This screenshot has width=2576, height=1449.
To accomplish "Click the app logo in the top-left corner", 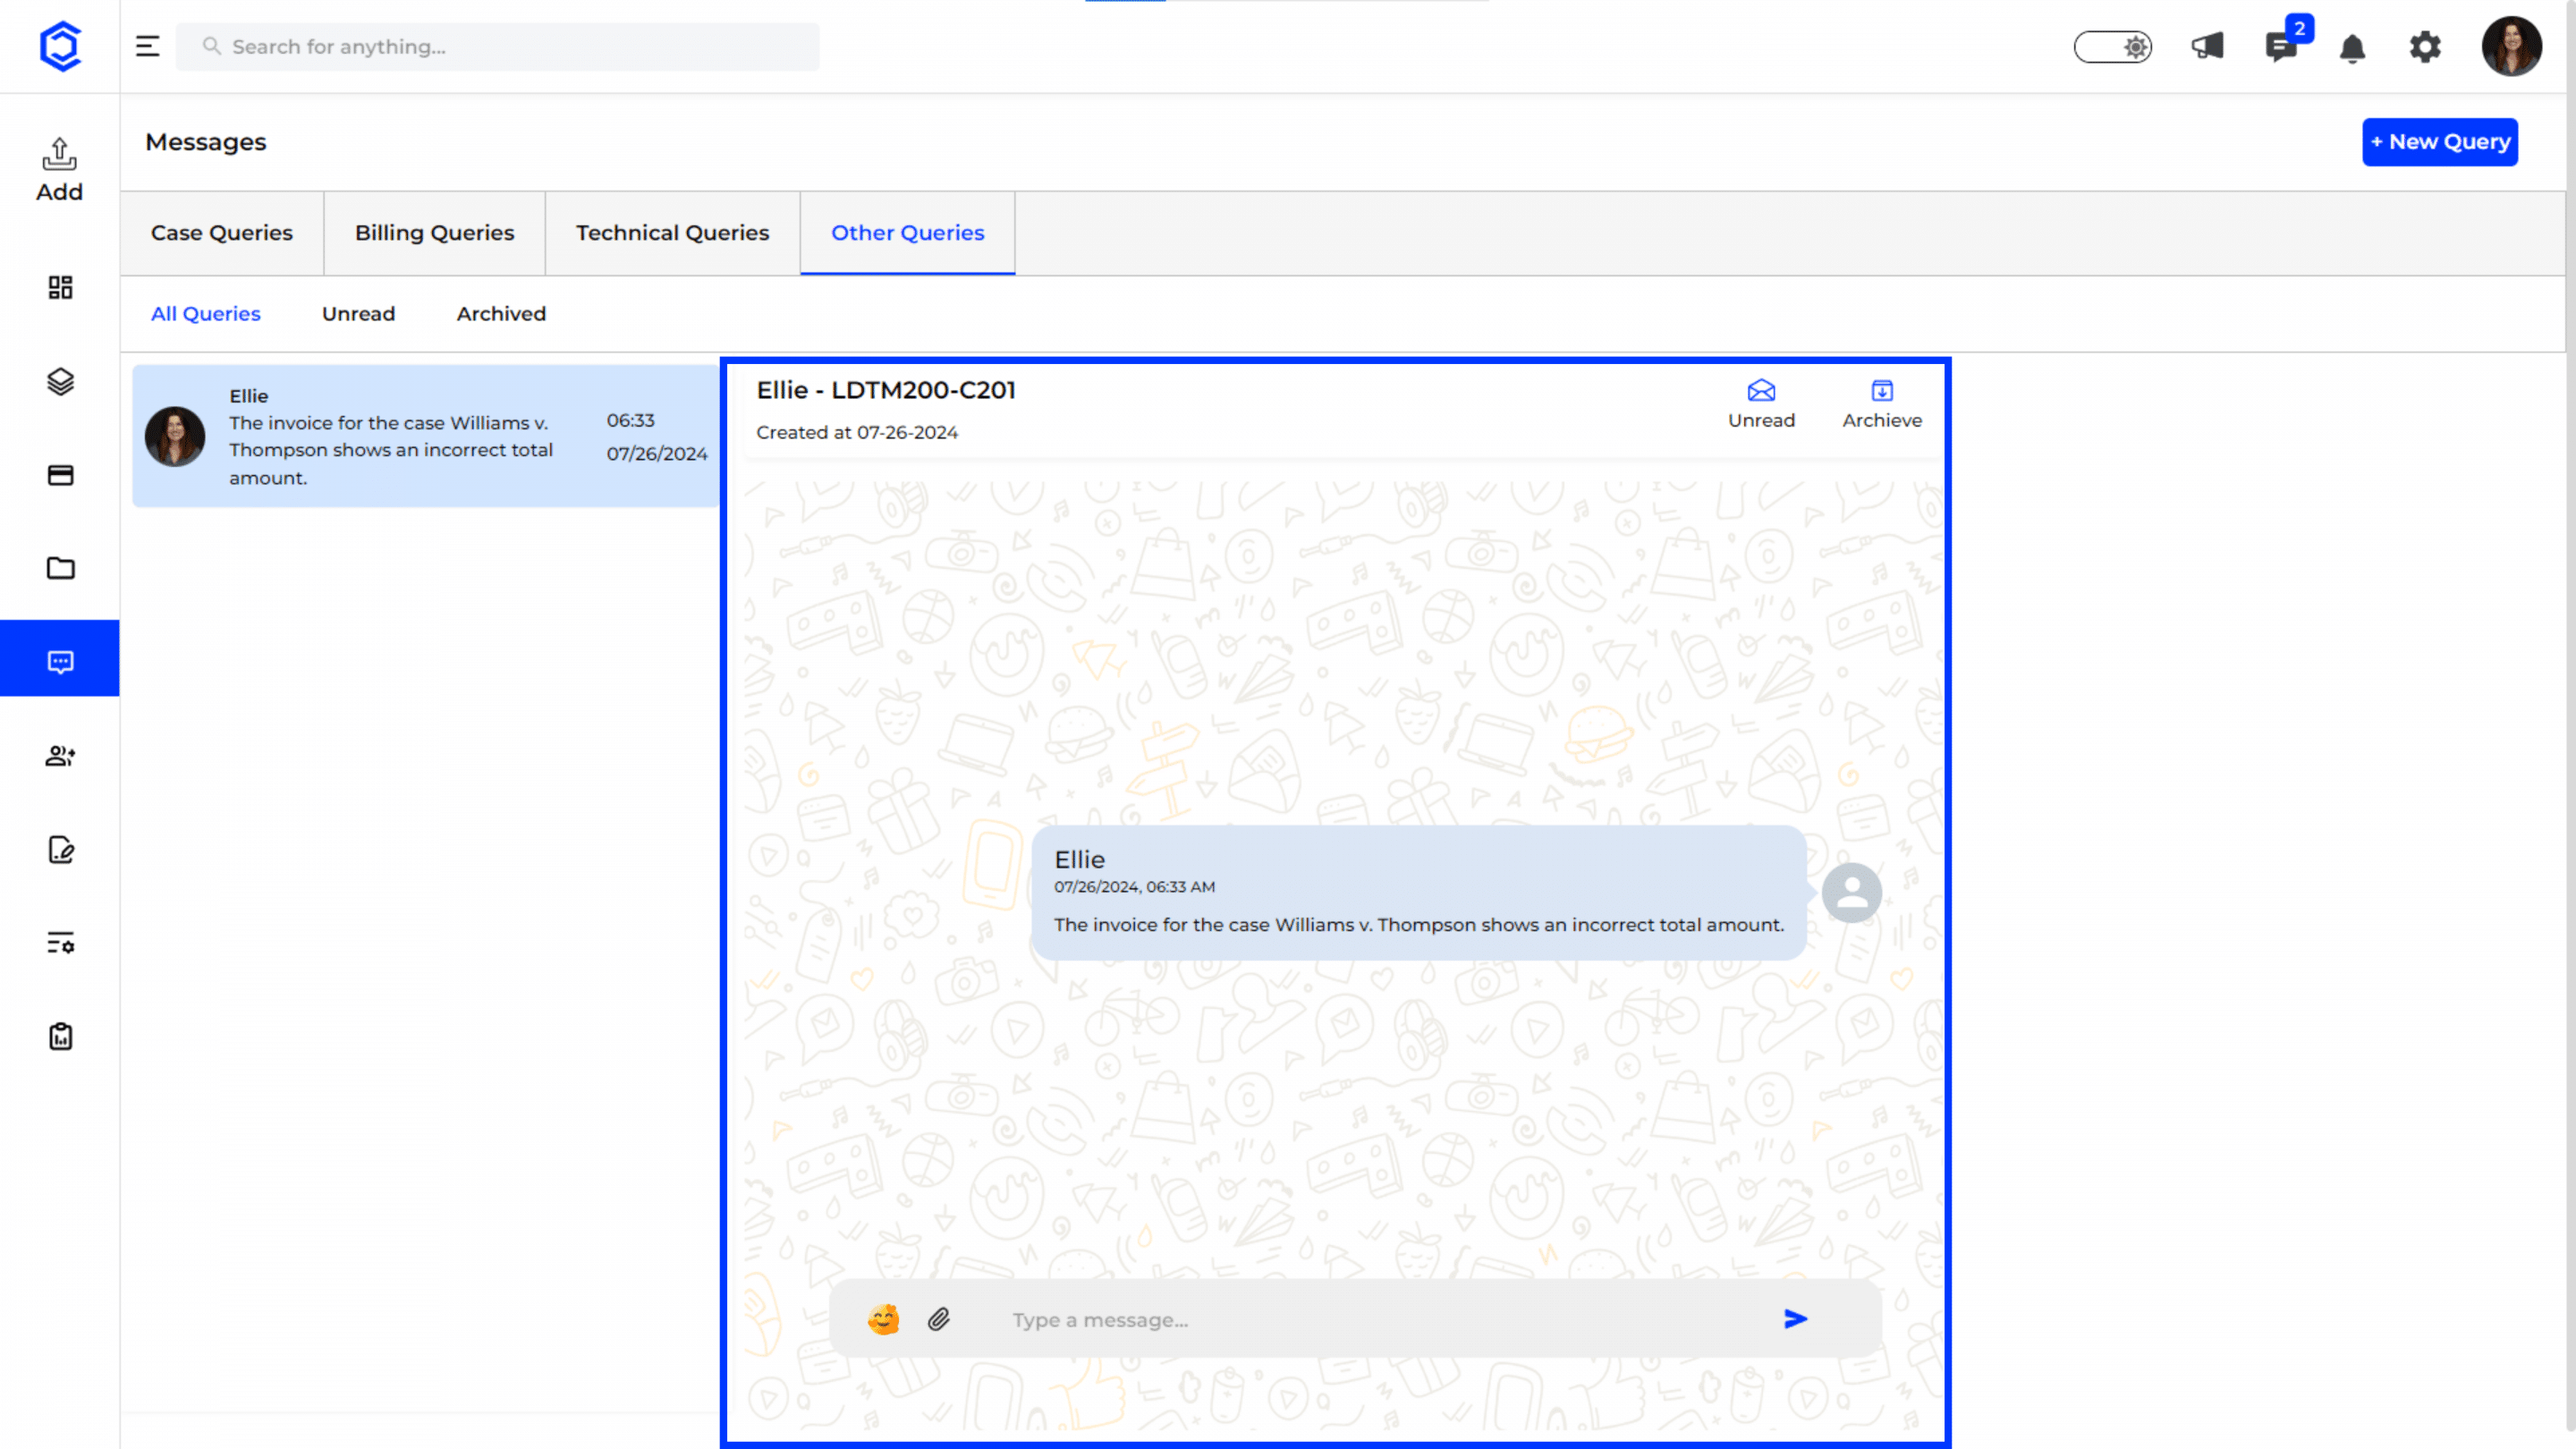I will pos(60,47).
